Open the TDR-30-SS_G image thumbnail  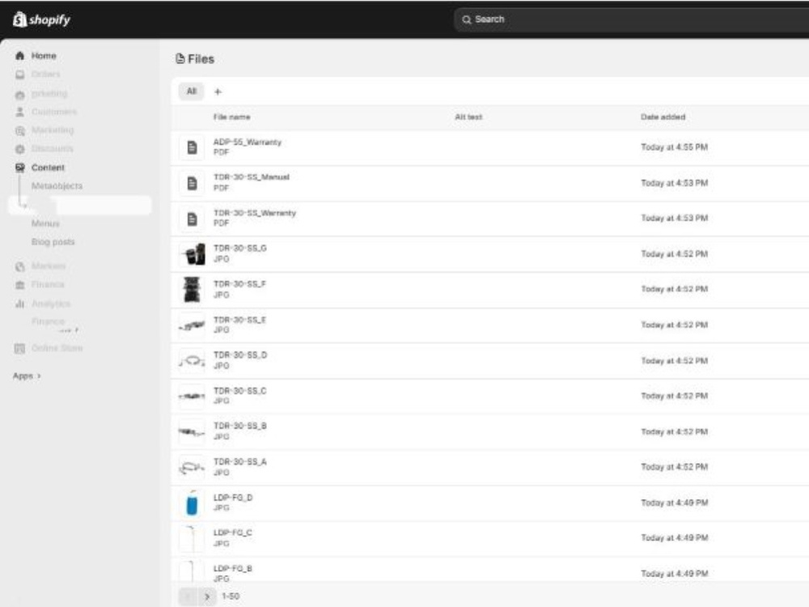192,254
